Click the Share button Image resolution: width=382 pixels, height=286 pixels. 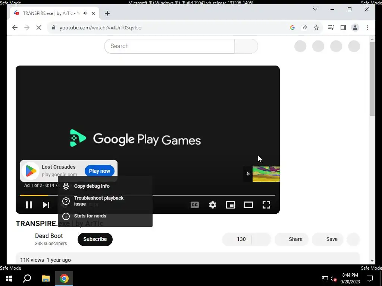click(x=291, y=239)
